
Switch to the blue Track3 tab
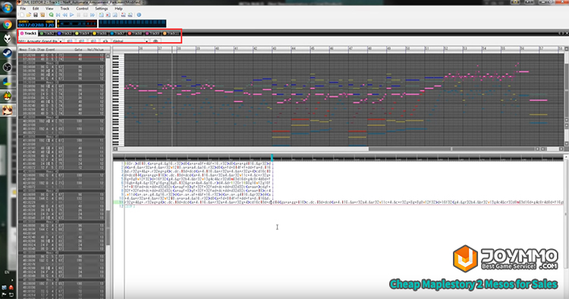pos(65,33)
